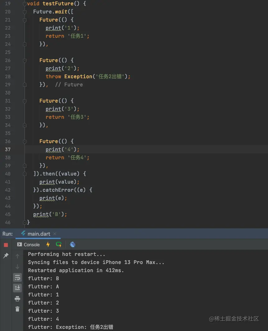Fold the Future.wait block at line 20
This screenshot has width=268, height=331.
25,12
